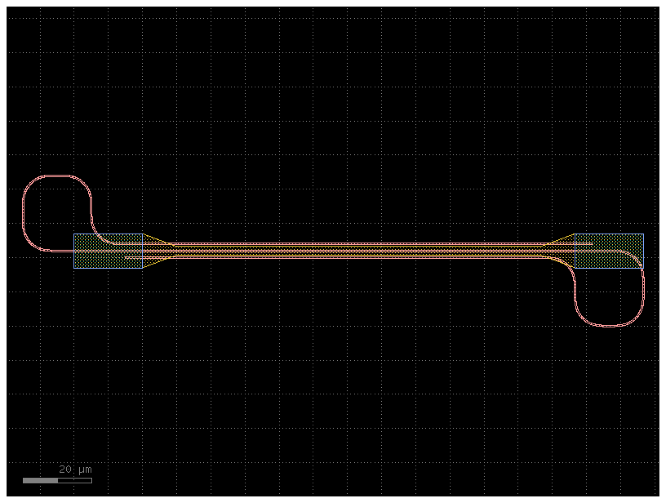Click the yellow taper beside the left rectangle
The height and width of the screenshot is (503, 666).
coord(159,251)
